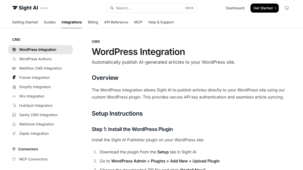Click the Sanity database icon
Image resolution: width=303 pixels, height=170 pixels.
14,115
